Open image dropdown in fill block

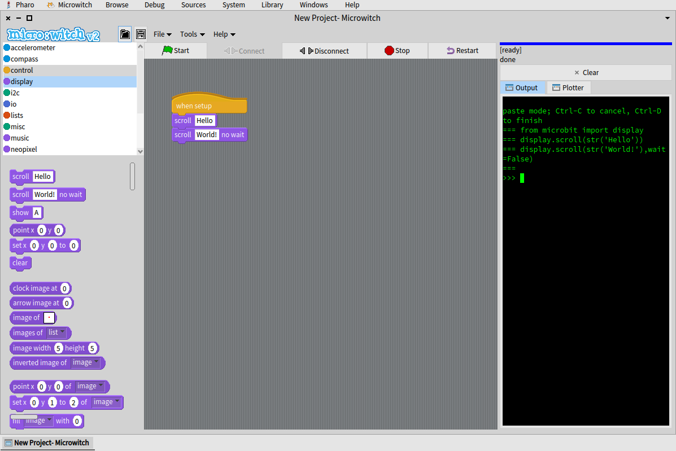[x=38, y=421]
